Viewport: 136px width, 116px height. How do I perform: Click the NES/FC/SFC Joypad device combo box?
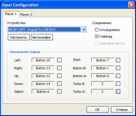47,30
